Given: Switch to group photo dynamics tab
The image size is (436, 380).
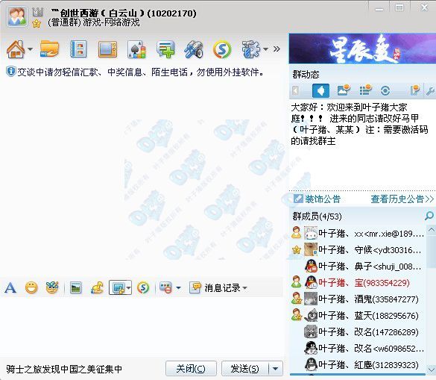Looking at the screenshot, I should [x=344, y=90].
